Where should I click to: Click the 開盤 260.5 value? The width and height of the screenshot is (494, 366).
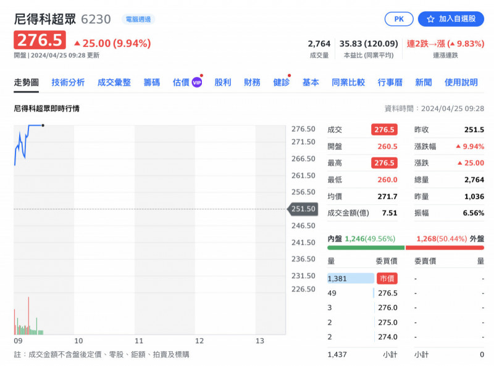(x=388, y=146)
